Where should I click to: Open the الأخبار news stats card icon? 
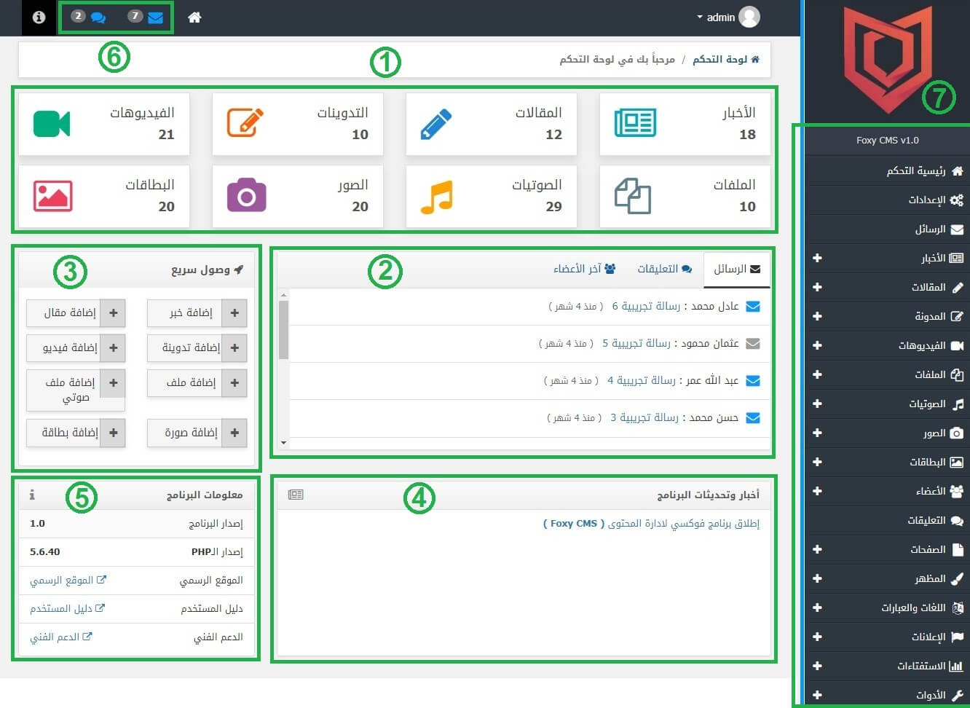click(x=635, y=122)
